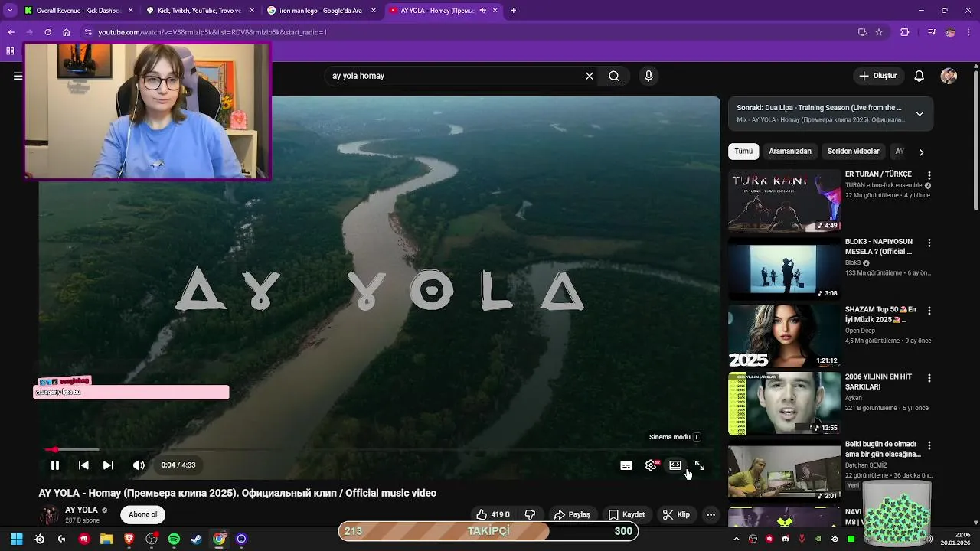Open options for SHAZAM Top 50 video
Screen dimensions: 980x551
pos(929,311)
